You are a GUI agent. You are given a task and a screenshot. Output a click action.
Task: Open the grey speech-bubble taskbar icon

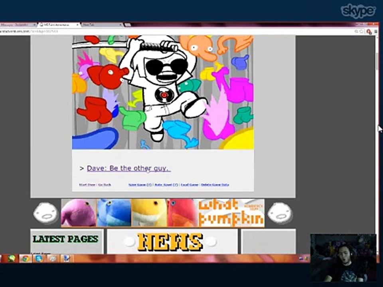(53, 258)
